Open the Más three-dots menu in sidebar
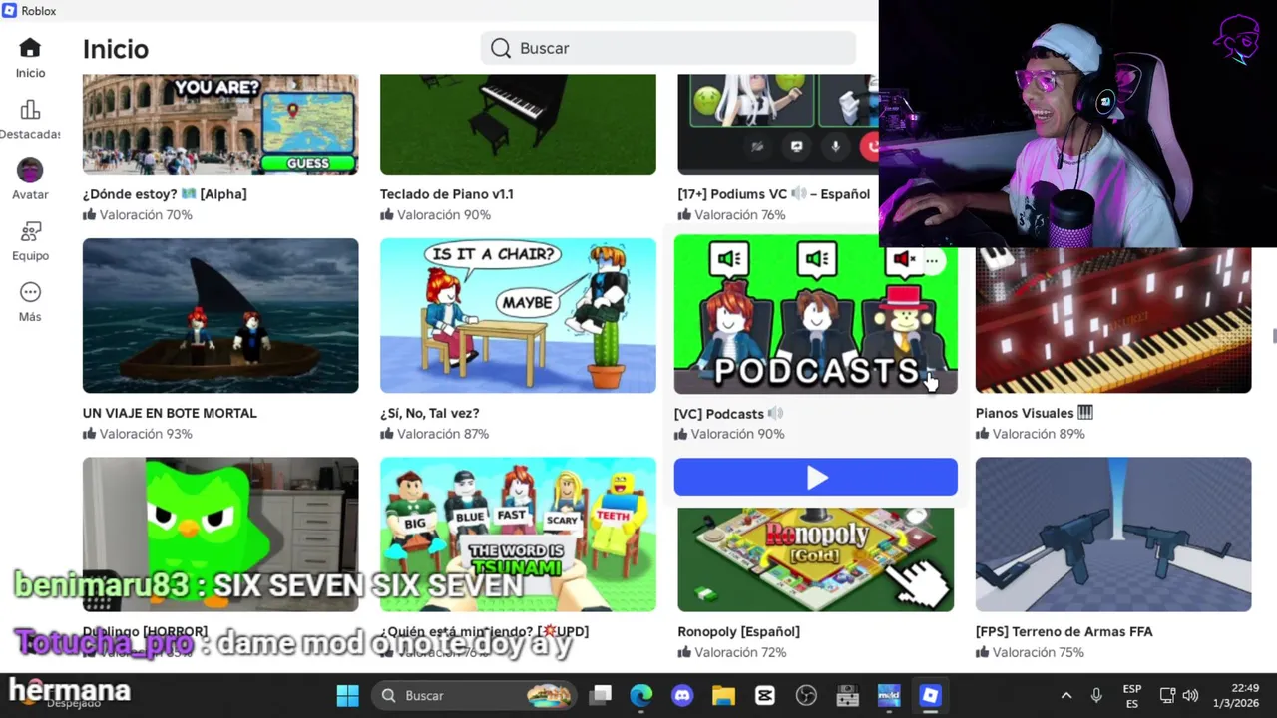This screenshot has height=718, width=1277. [30, 292]
